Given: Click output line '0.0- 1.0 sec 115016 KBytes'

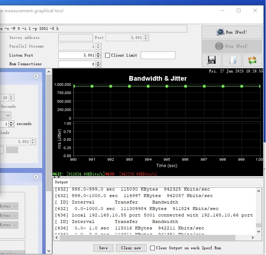Looking at the screenshot, I should pyautogui.click(x=130, y=228).
